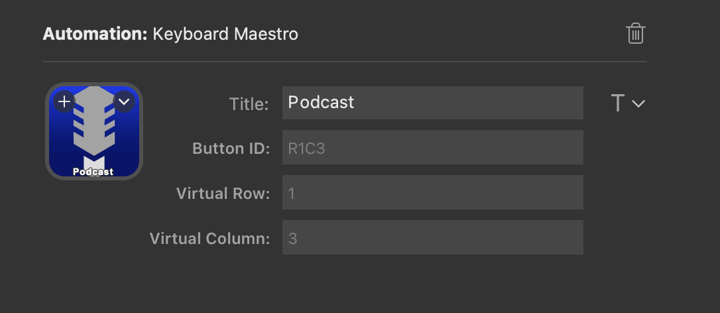Delete the automation with the trash icon
This screenshot has width=720, height=313.
636,34
